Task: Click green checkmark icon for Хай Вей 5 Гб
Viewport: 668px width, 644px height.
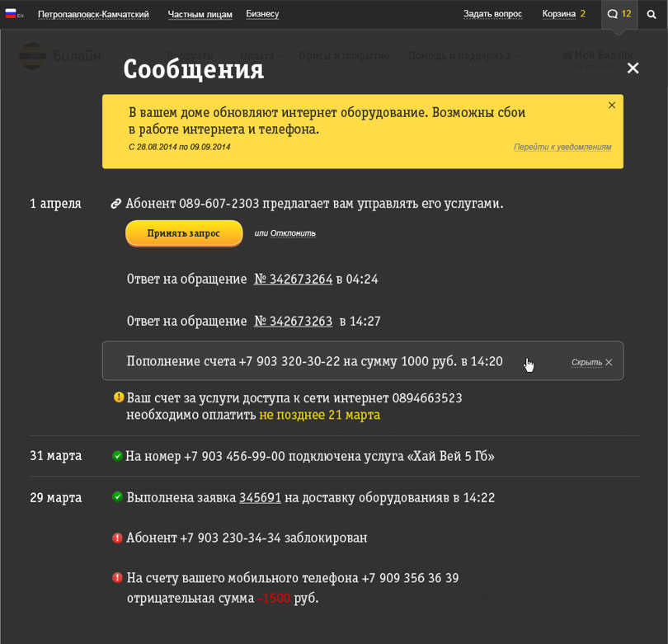Action: pyautogui.click(x=117, y=456)
